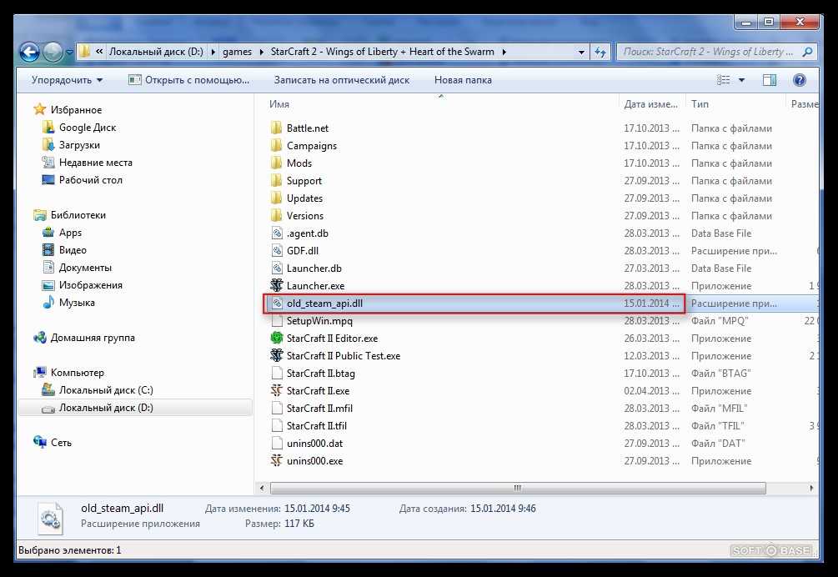This screenshot has height=577, width=838.
Task: Select the Battle.net folder icon
Action: point(276,128)
